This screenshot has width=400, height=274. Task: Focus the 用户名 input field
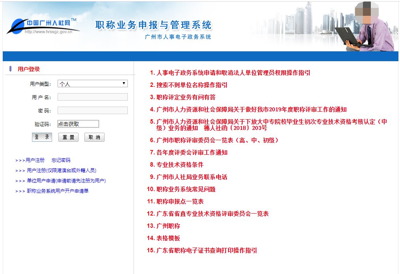point(93,97)
